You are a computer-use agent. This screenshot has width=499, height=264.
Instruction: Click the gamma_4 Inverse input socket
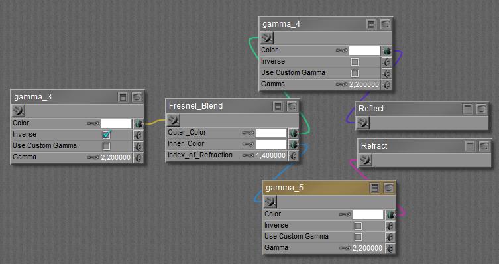386,62
